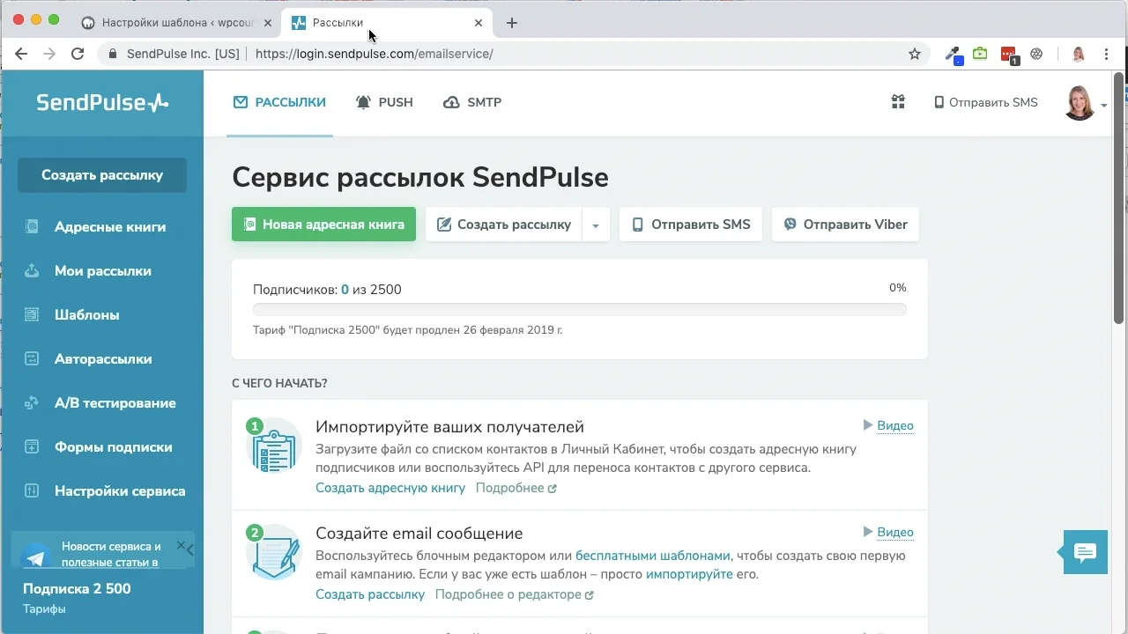The height and width of the screenshot is (634, 1128).
Task: Click the Отправить Viber button
Action: tap(845, 224)
